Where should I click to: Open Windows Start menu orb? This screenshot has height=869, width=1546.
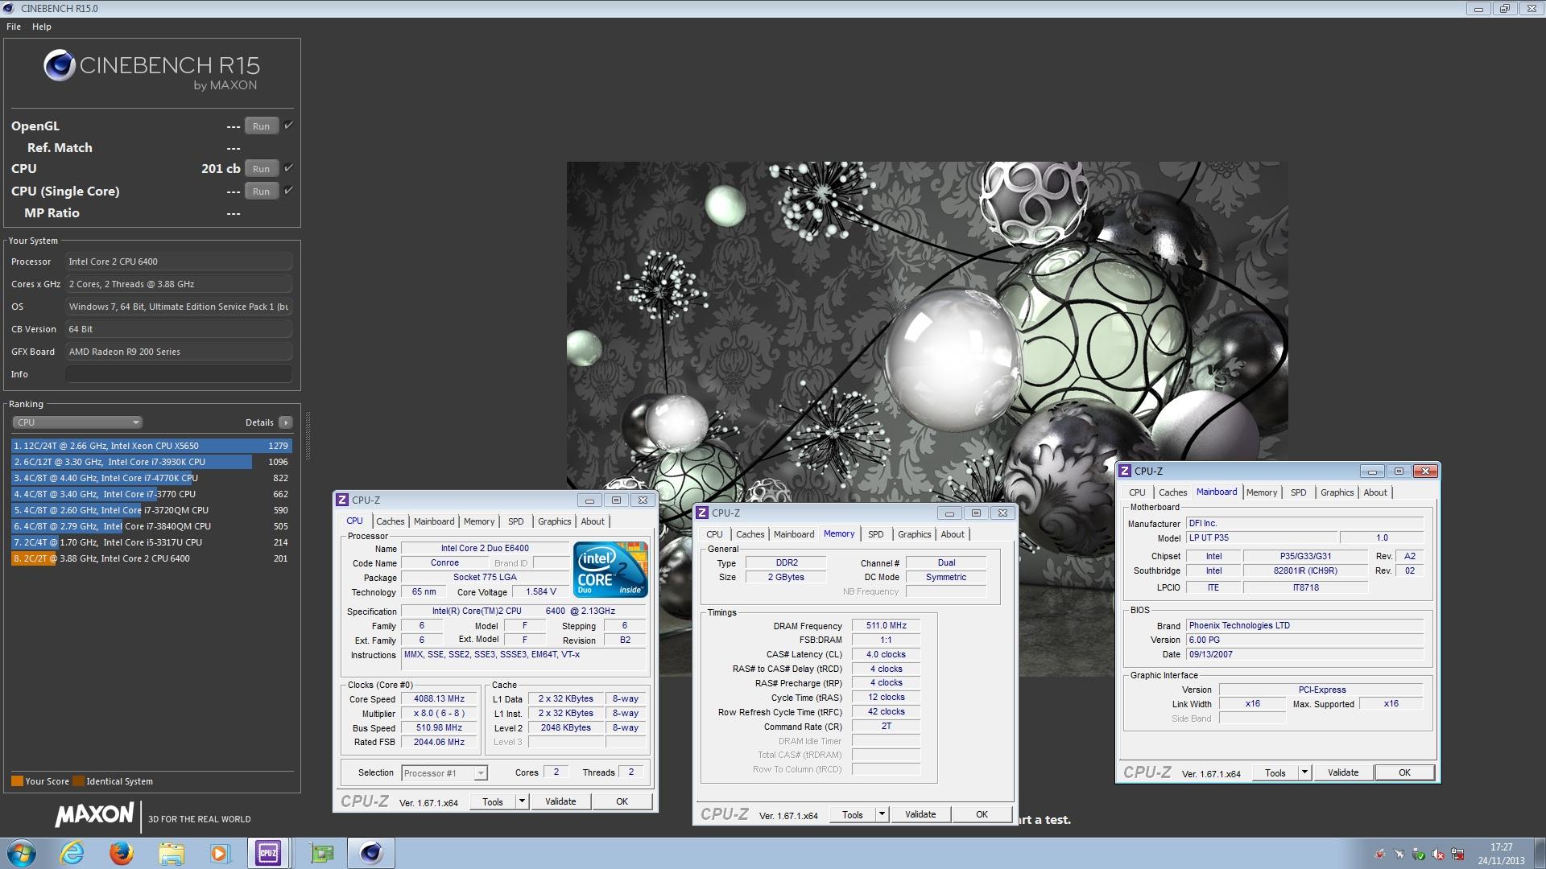(22, 853)
